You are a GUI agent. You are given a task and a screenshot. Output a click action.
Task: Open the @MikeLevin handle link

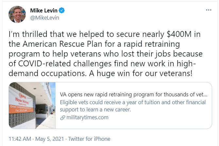pyautogui.click(x=45, y=18)
